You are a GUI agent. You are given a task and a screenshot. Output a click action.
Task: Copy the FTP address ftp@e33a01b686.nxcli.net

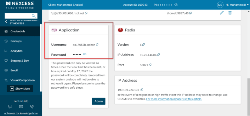(x=86, y=13)
